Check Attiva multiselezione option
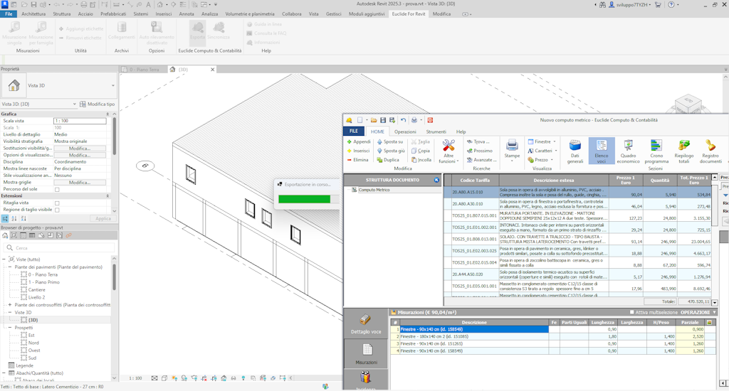The image size is (729, 391). [632, 312]
